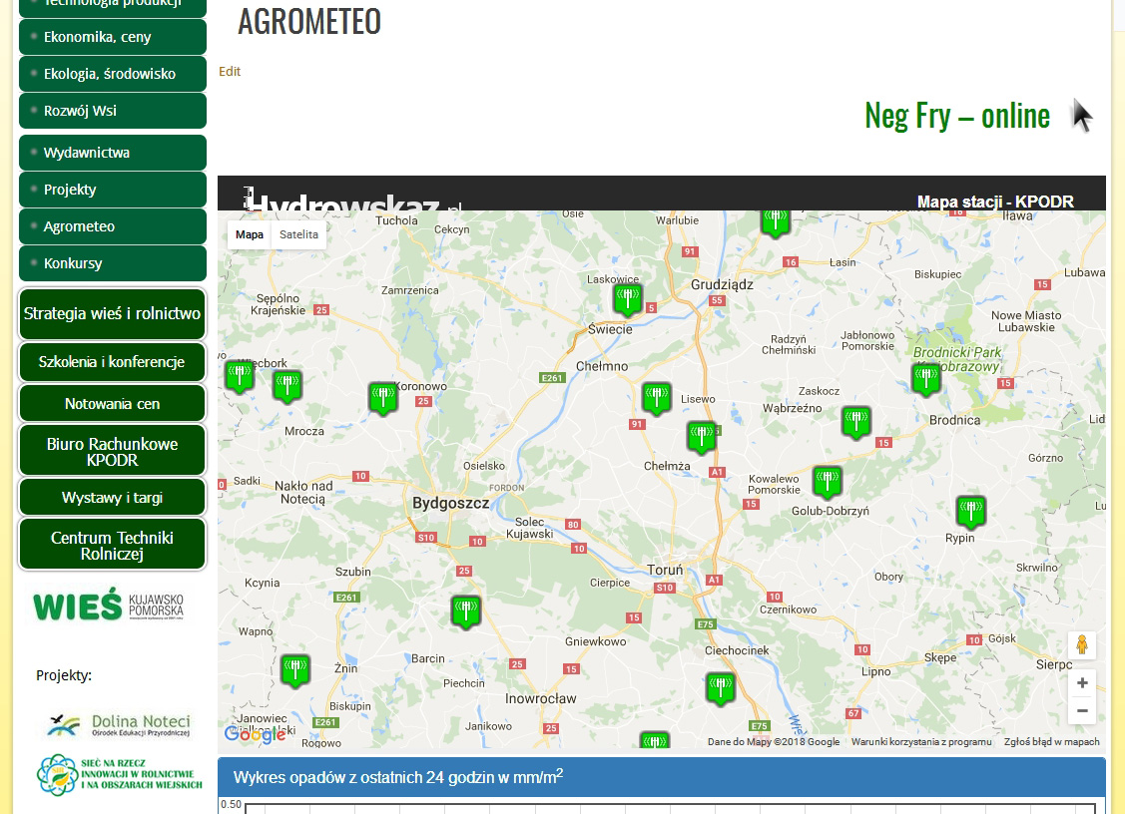Select Konkursy in the sidebar menu
The image size is (1125, 814).
[113, 263]
